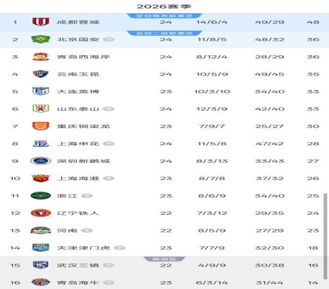Viewport: 329px width, 289px height.
Task: Open the 上海申花 team logo
Action: tap(41, 143)
